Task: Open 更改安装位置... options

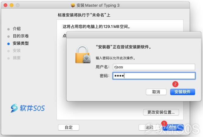Action: [161, 112]
